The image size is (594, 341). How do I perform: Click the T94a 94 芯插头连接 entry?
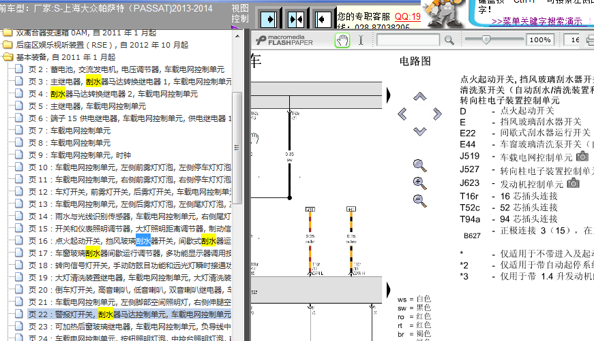tap(509, 219)
